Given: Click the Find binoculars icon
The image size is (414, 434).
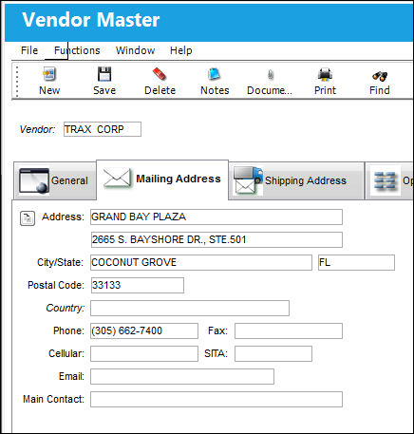Looking at the screenshot, I should 380,76.
